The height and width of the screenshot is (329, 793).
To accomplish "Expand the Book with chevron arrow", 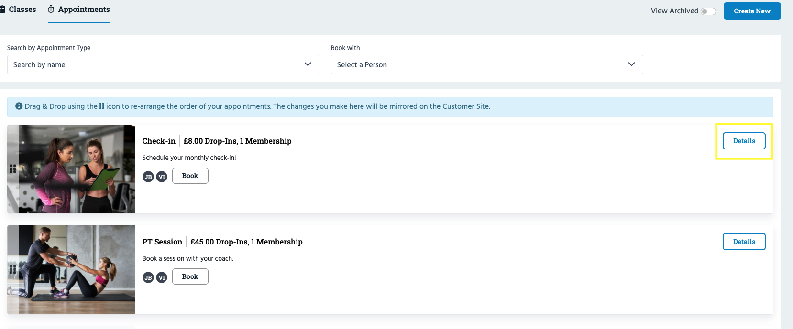I will click(x=631, y=64).
